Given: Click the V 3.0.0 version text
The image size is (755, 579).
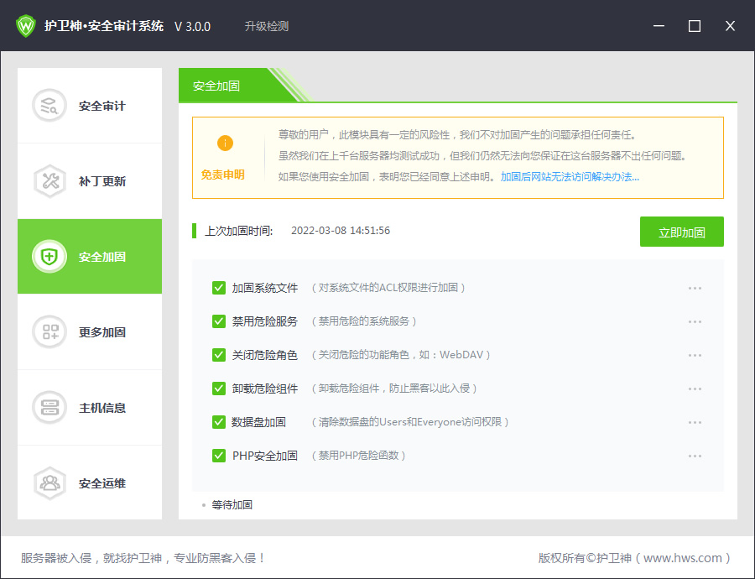Looking at the screenshot, I should pyautogui.click(x=192, y=27).
